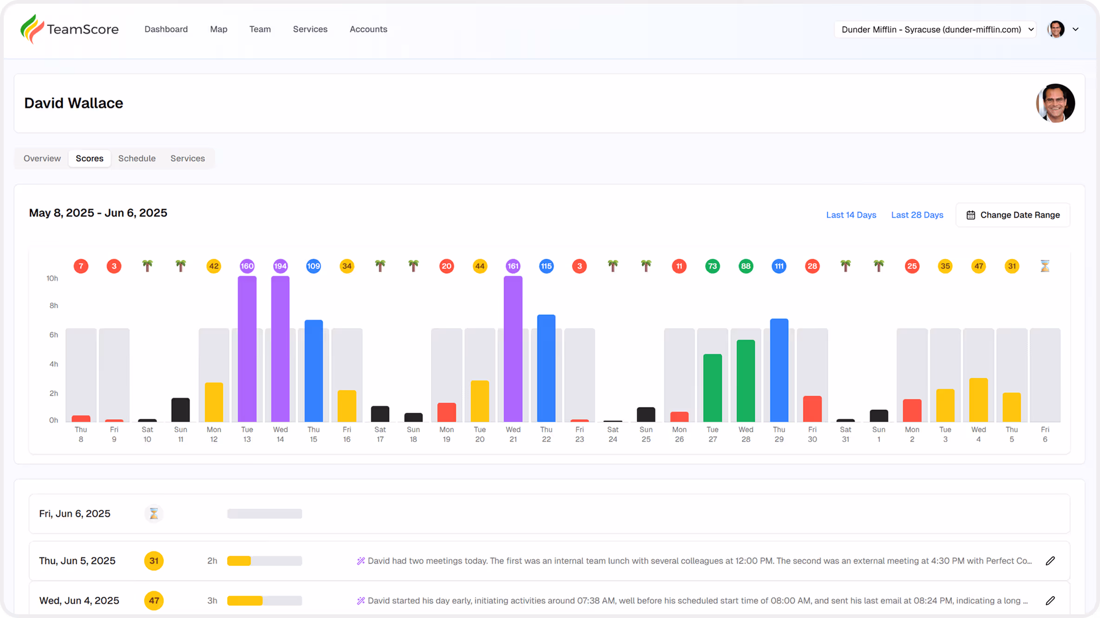Click the green 88 score badge
The image size is (1100, 618).
(746, 266)
